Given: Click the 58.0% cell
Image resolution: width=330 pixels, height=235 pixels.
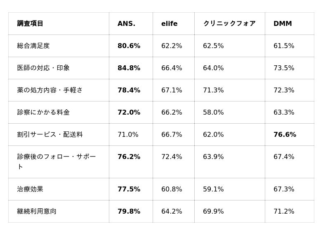Looking at the screenshot, I should click(213, 112).
